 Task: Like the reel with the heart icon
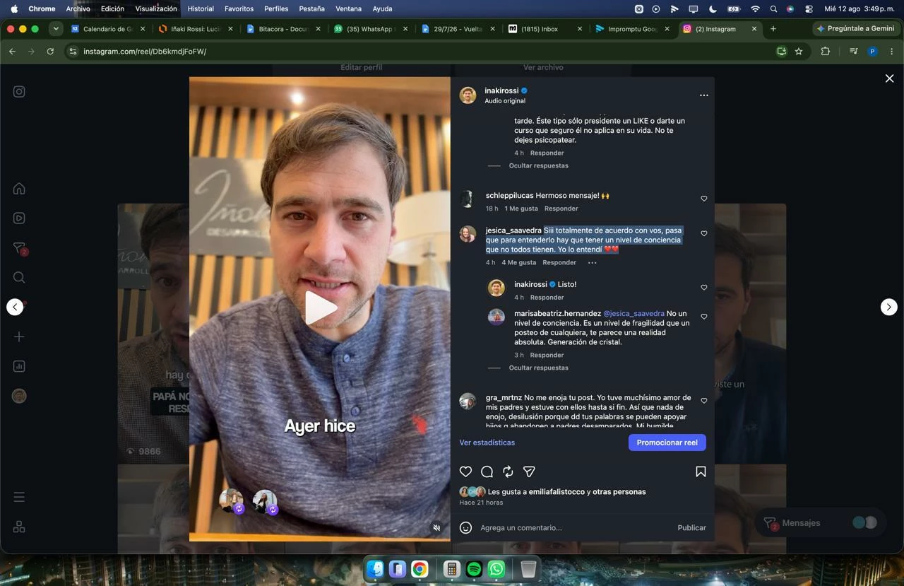point(465,471)
